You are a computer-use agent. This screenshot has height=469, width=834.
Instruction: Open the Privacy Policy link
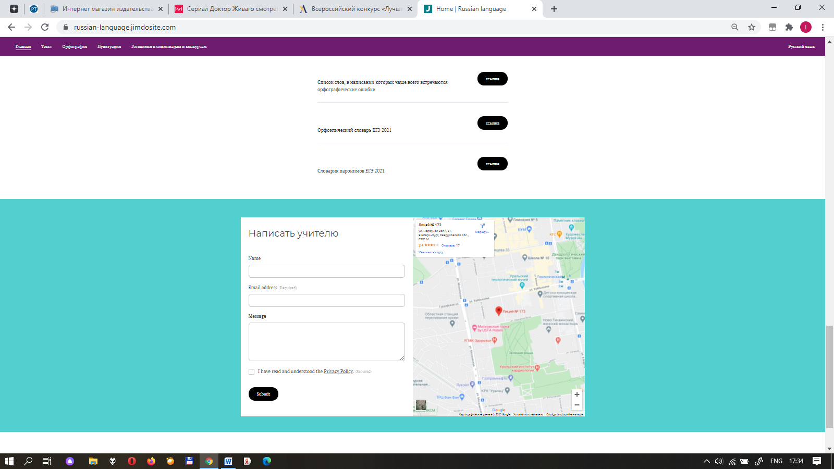(x=338, y=372)
